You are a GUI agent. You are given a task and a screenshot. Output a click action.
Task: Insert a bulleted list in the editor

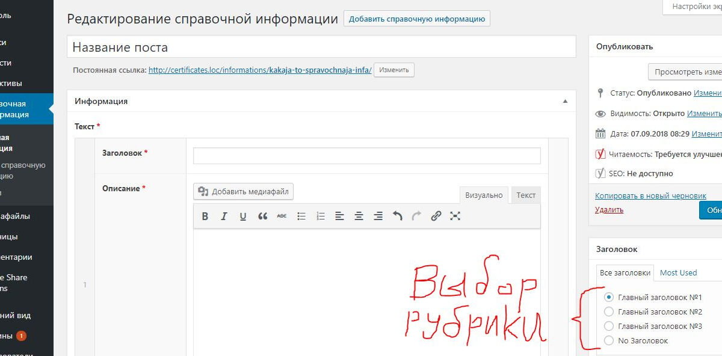[x=301, y=216]
